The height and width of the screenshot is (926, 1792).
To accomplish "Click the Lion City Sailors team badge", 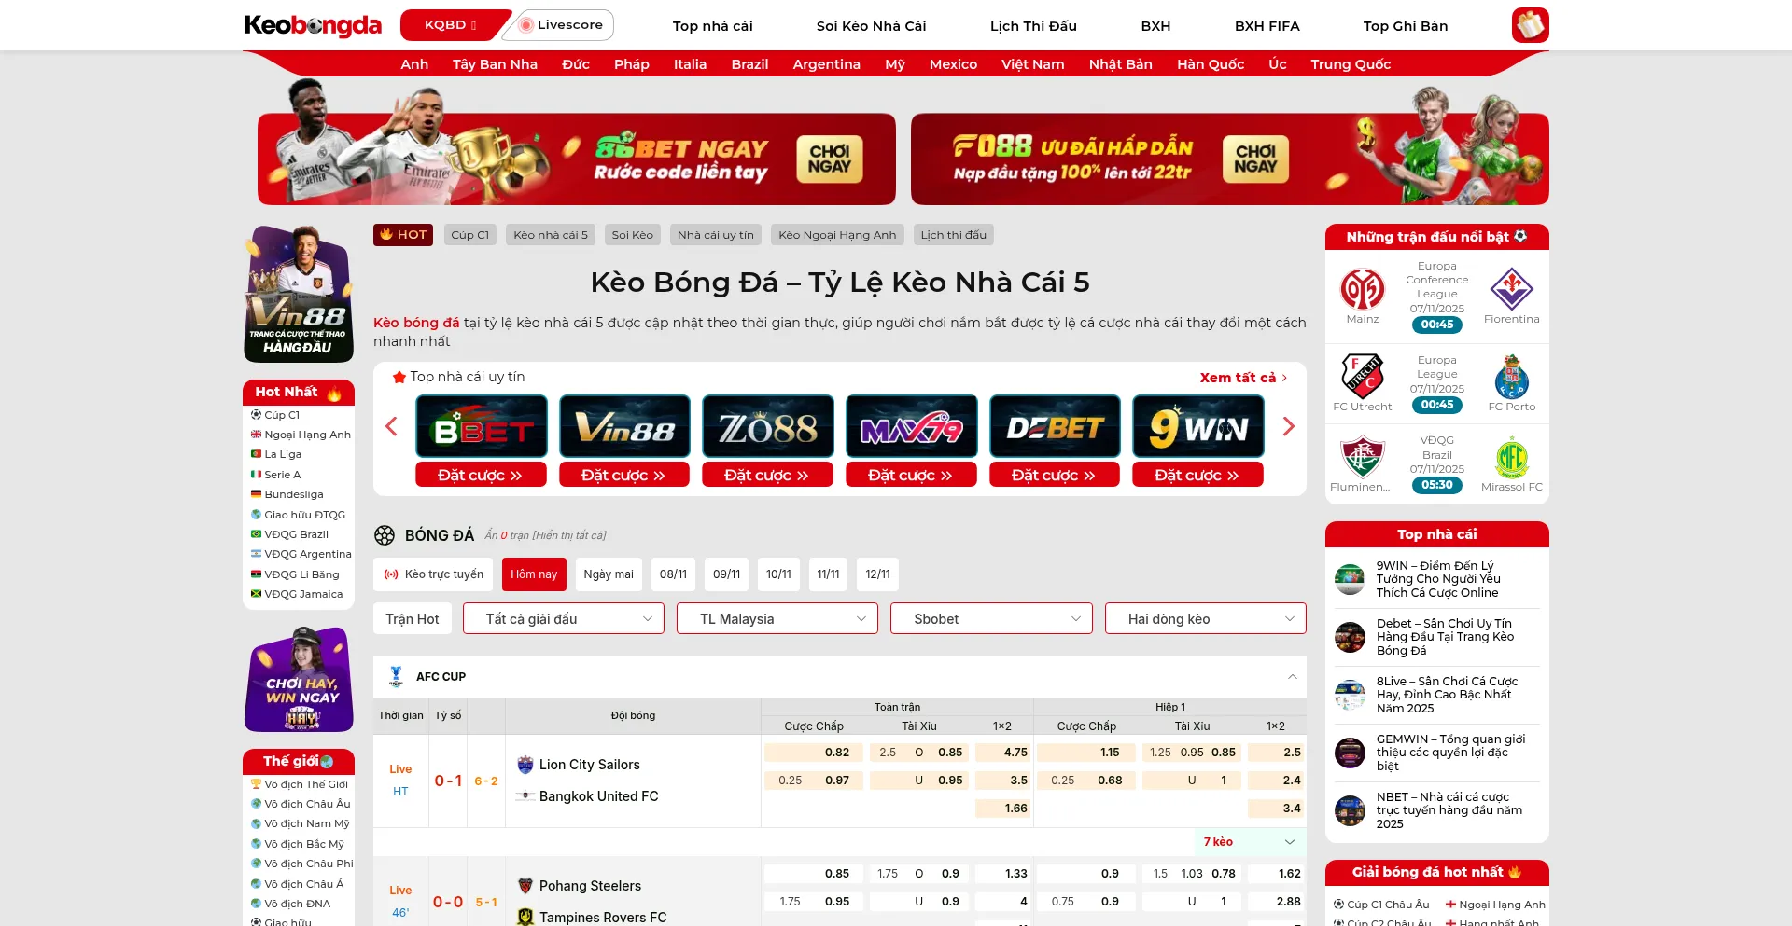I will coord(525,765).
